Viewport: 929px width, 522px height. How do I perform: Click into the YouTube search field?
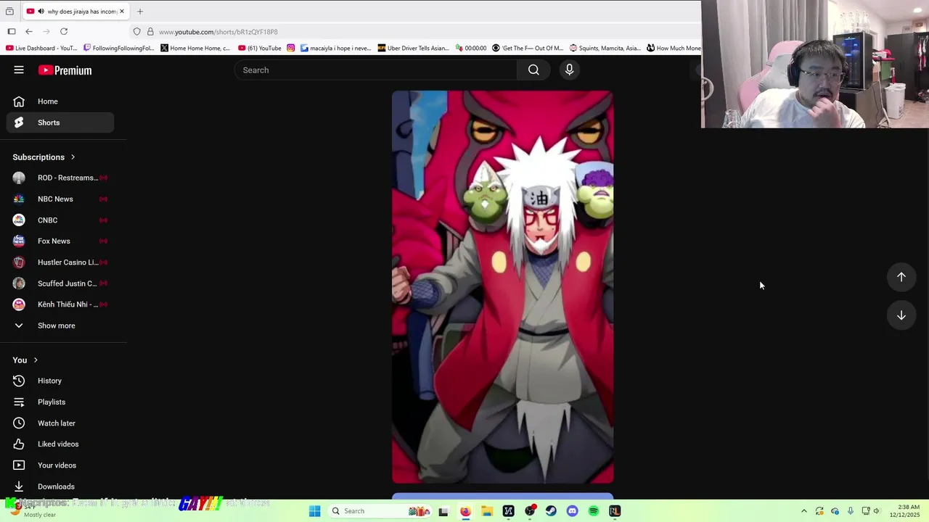point(375,70)
